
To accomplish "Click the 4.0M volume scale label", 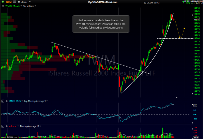I will coord(195,128).
